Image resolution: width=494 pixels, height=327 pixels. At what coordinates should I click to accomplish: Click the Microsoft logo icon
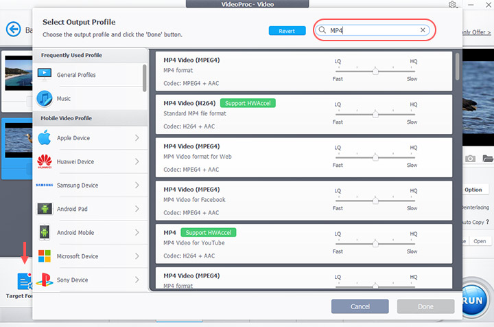coord(45,256)
